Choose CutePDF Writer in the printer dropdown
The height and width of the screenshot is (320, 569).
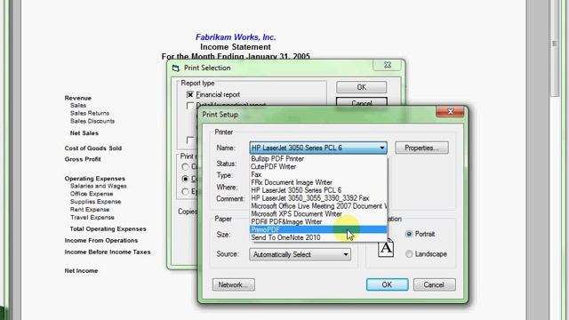[318, 167]
